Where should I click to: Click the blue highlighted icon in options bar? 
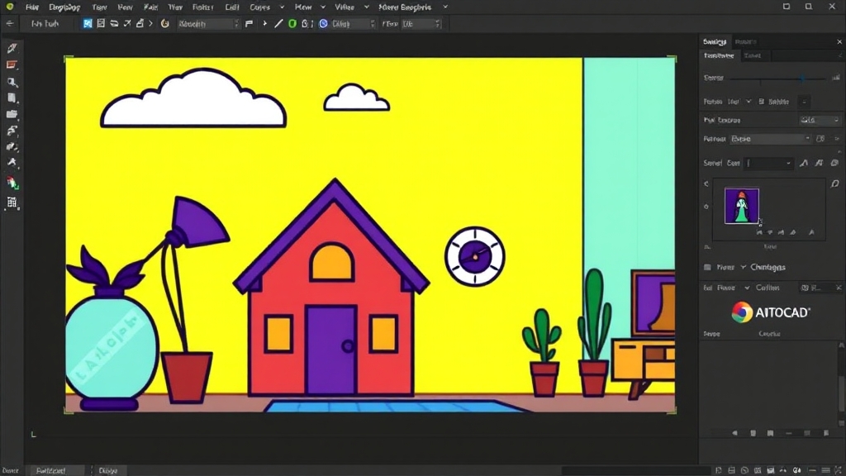pyautogui.click(x=88, y=24)
